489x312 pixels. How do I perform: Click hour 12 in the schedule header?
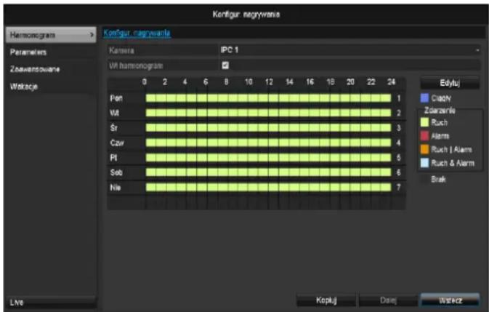coord(269,81)
